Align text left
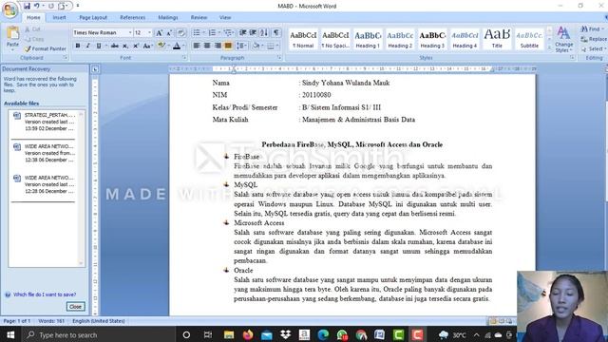 (x=197, y=46)
